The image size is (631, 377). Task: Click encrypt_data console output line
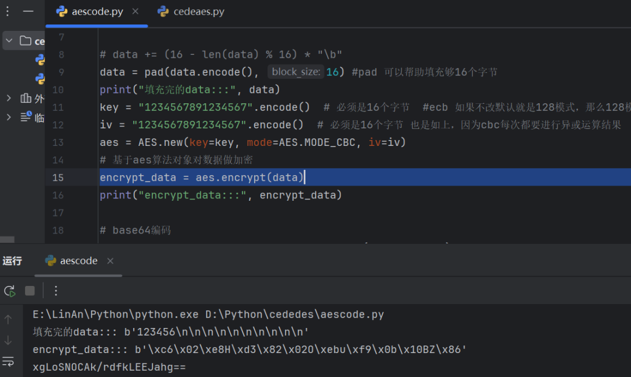click(x=249, y=349)
